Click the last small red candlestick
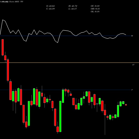This screenshot has width=139, height=139. point(126,105)
